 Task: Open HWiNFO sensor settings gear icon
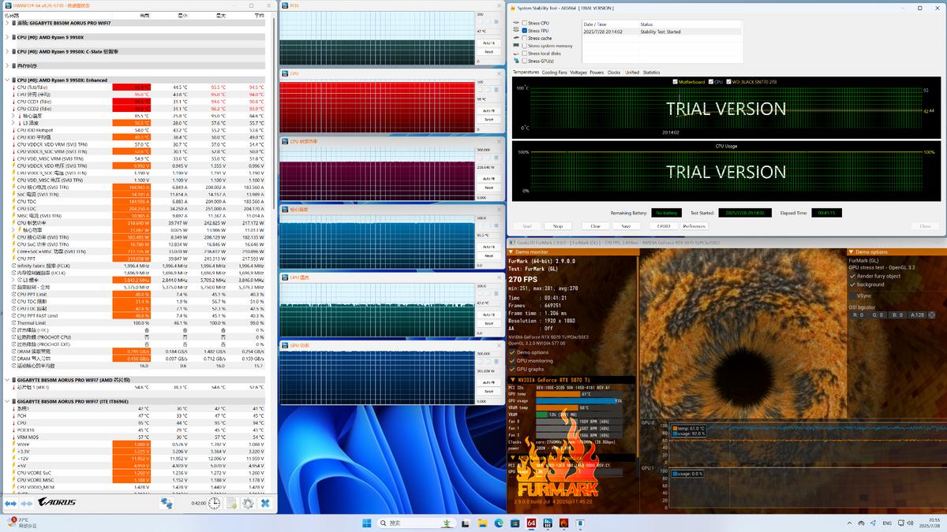[x=248, y=503]
